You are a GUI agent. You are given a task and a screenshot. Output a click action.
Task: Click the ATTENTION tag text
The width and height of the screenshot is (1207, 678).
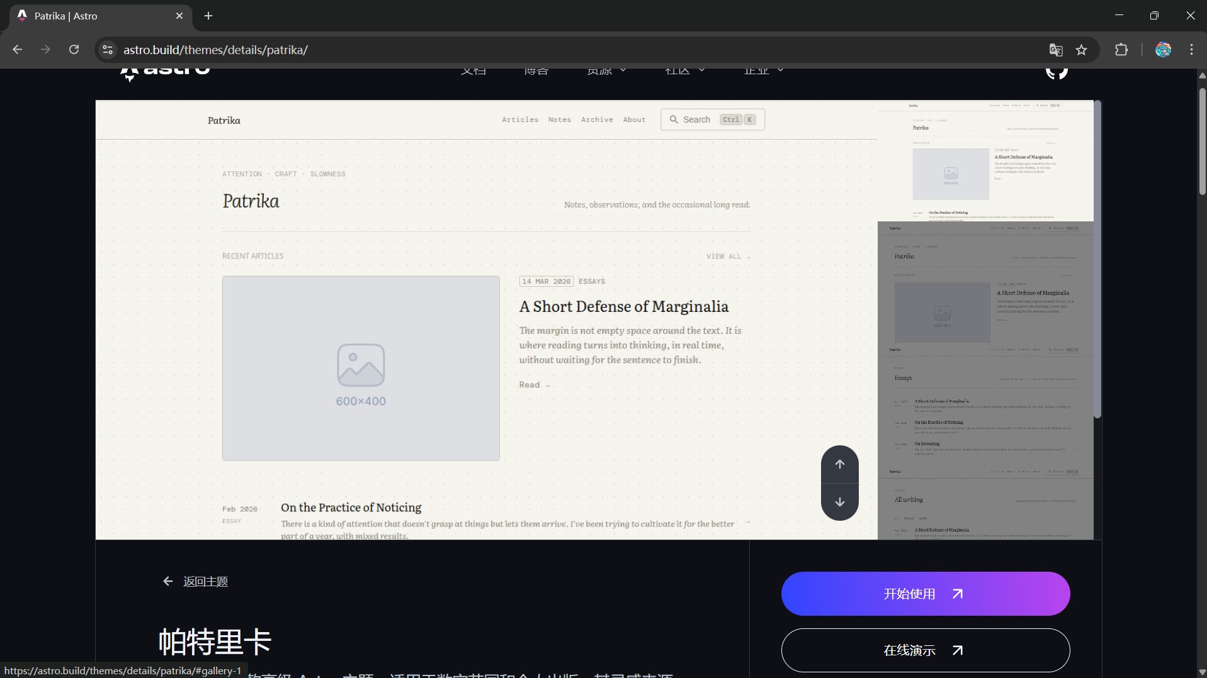[242, 174]
